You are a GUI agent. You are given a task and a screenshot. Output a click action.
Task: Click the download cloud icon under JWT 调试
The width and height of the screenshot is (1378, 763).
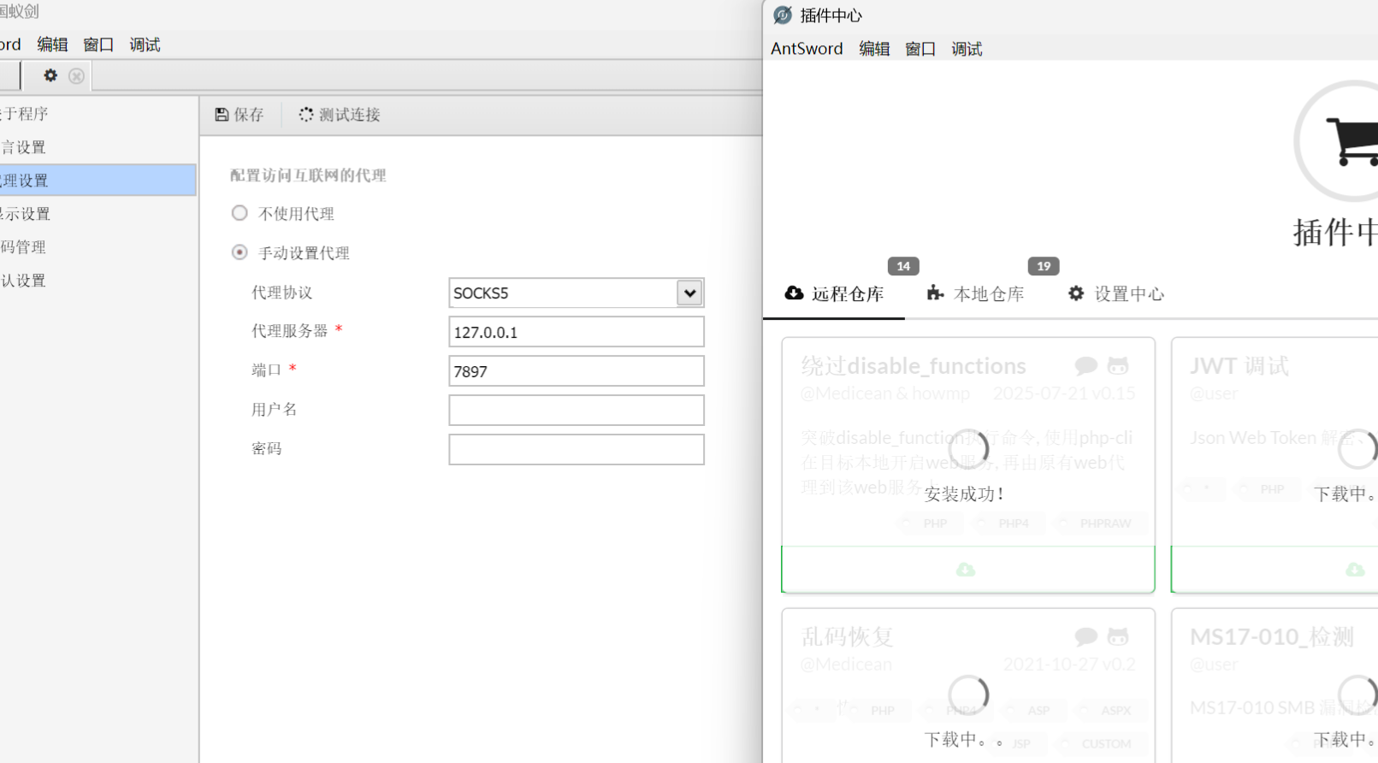click(x=1354, y=570)
